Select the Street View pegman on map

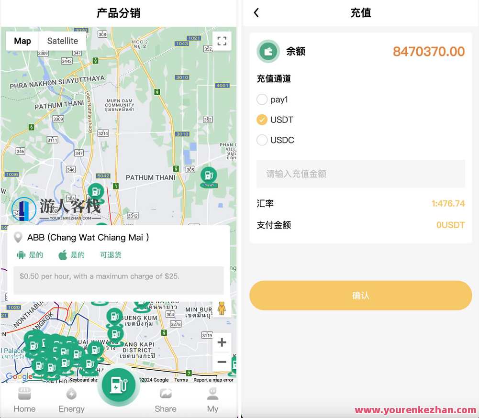click(x=222, y=308)
